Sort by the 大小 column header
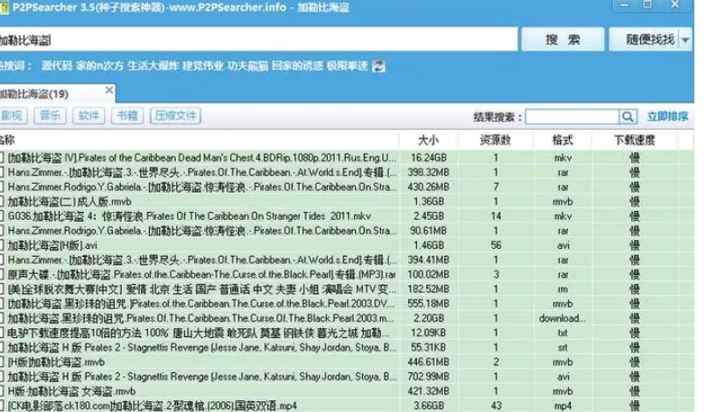Viewport: 707px width, 412px height. click(x=428, y=140)
